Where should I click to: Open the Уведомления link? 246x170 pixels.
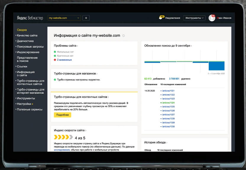pos(172,18)
